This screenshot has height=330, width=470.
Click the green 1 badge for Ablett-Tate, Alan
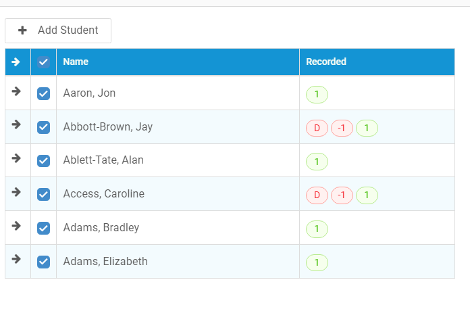point(317,162)
